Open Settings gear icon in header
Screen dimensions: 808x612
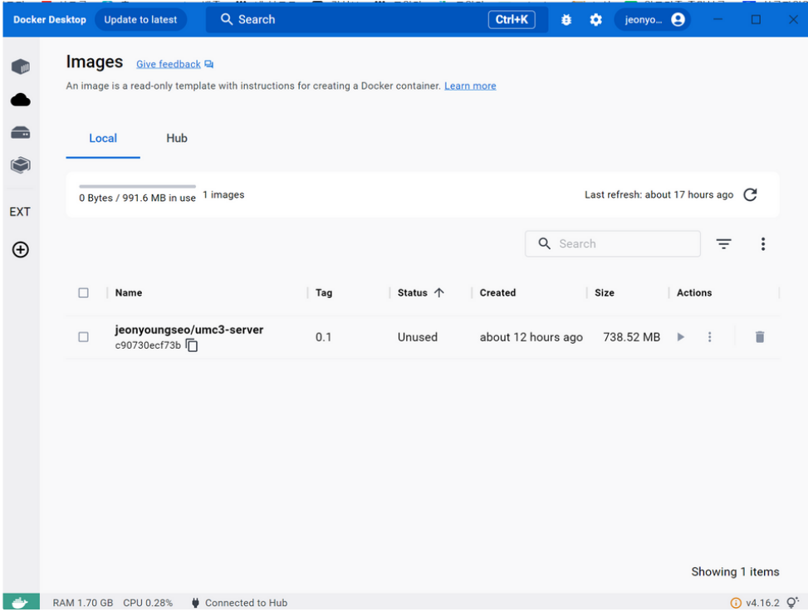tap(595, 20)
